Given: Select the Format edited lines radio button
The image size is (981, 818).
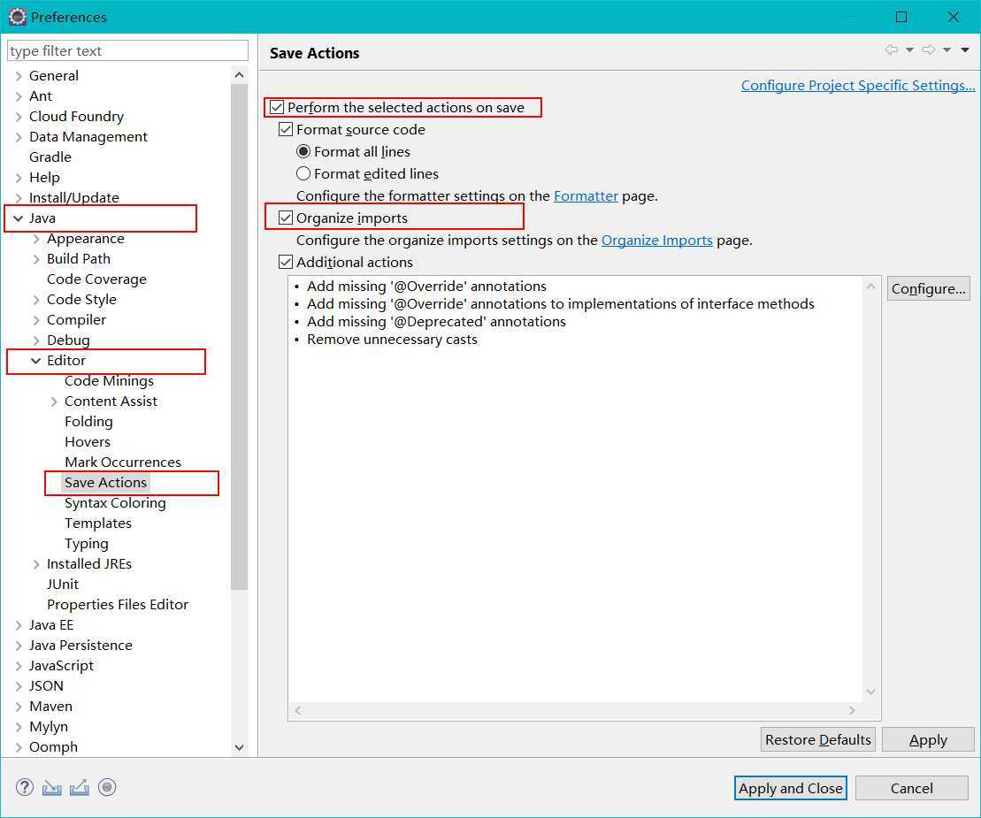Looking at the screenshot, I should 303,173.
